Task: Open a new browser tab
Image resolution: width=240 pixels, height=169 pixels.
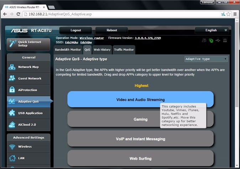Action: tap(51, 7)
